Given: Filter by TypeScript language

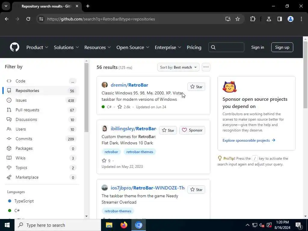Looking at the screenshot, I should pos(24,201).
